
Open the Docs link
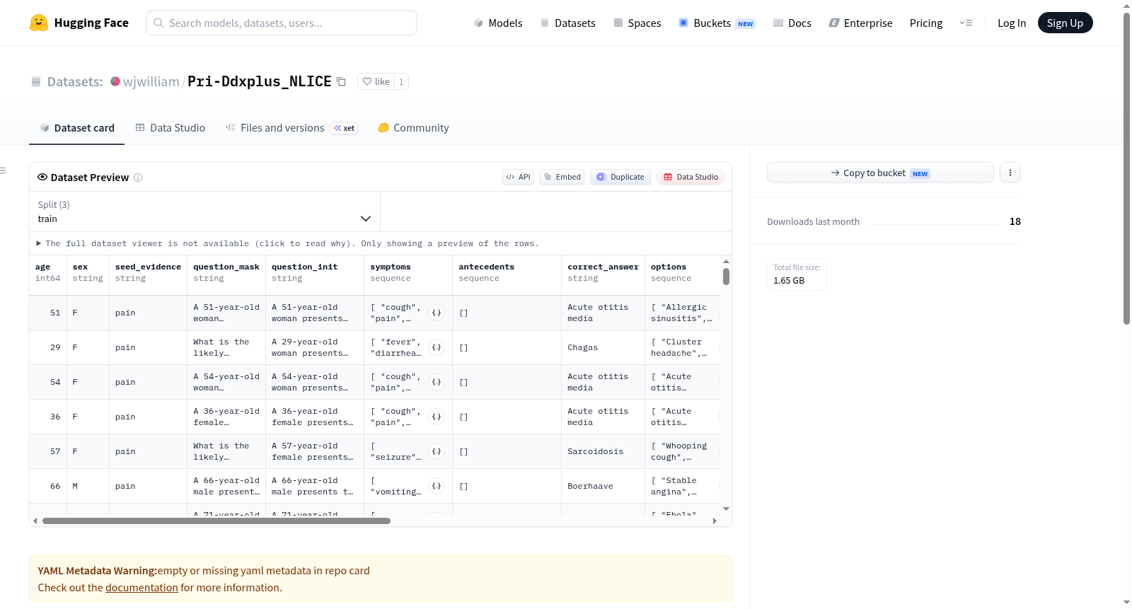point(792,23)
